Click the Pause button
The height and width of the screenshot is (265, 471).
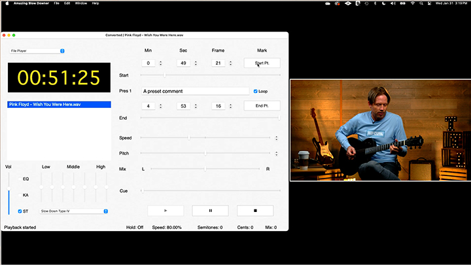[x=210, y=211]
